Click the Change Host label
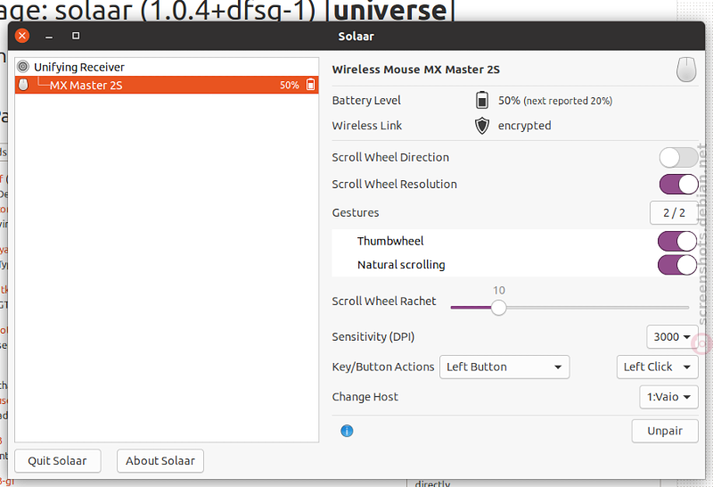Image resolution: width=713 pixels, height=487 pixels. tap(365, 397)
